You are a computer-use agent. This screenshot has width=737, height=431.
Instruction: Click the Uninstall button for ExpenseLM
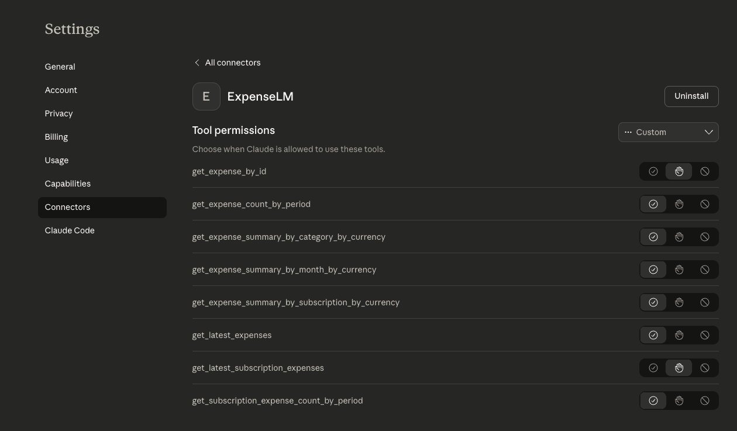pos(691,96)
